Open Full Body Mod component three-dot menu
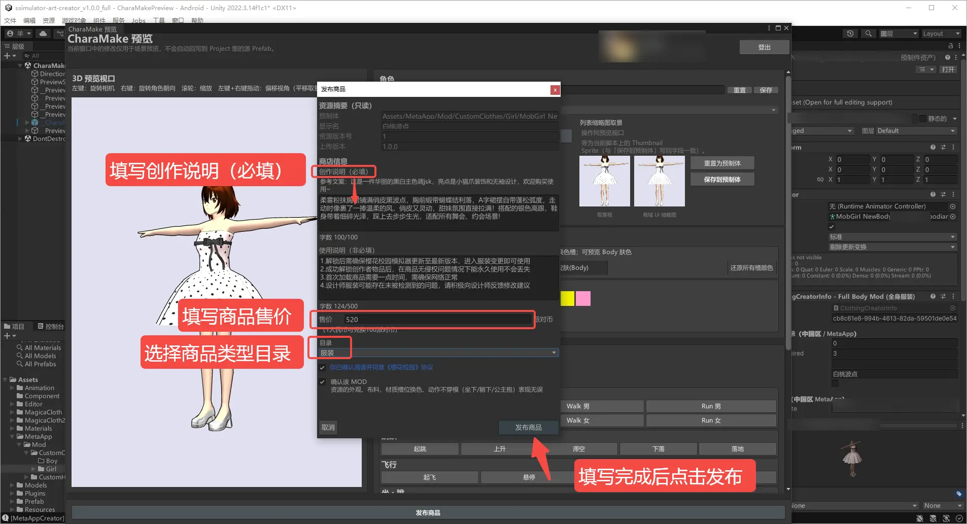 pyautogui.click(x=953, y=296)
